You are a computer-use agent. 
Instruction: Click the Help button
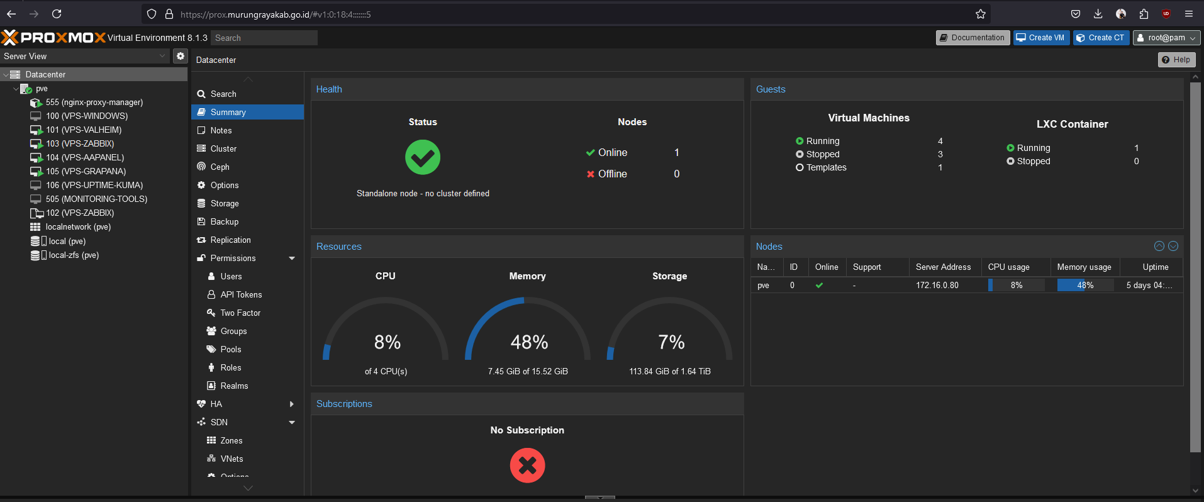click(1176, 60)
